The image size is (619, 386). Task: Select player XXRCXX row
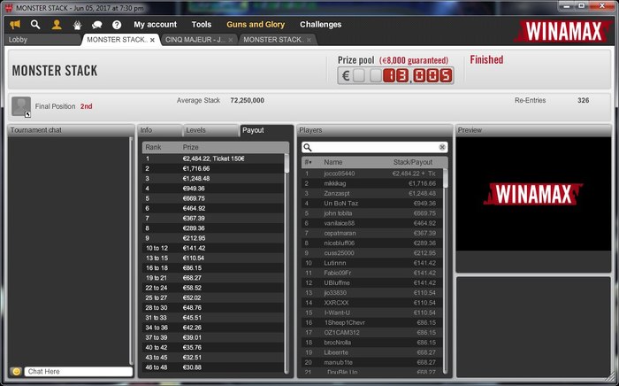pos(372,303)
